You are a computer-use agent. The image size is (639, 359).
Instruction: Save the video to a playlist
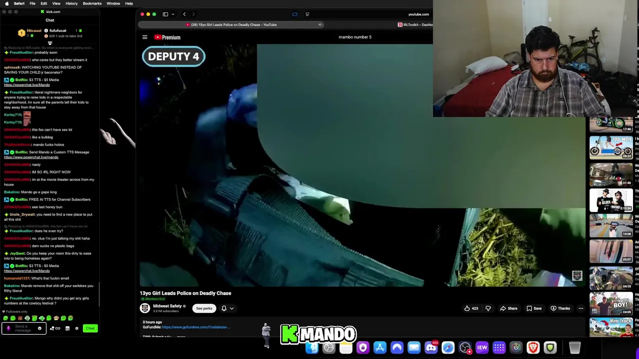534,308
